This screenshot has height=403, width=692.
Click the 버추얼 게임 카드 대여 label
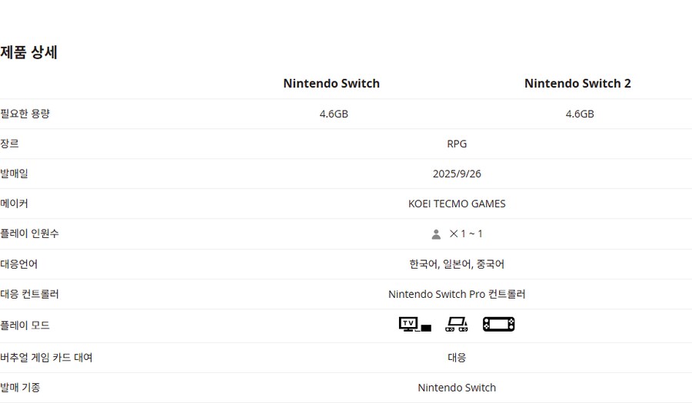click(x=46, y=358)
